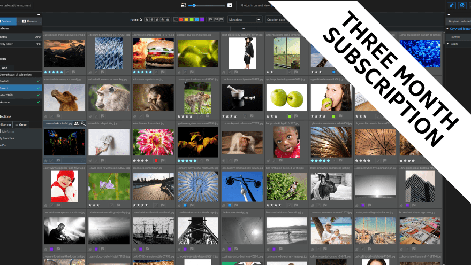The image size is (471, 265).
Task: Click red color label under flower photo
Action: [x=156, y=161]
